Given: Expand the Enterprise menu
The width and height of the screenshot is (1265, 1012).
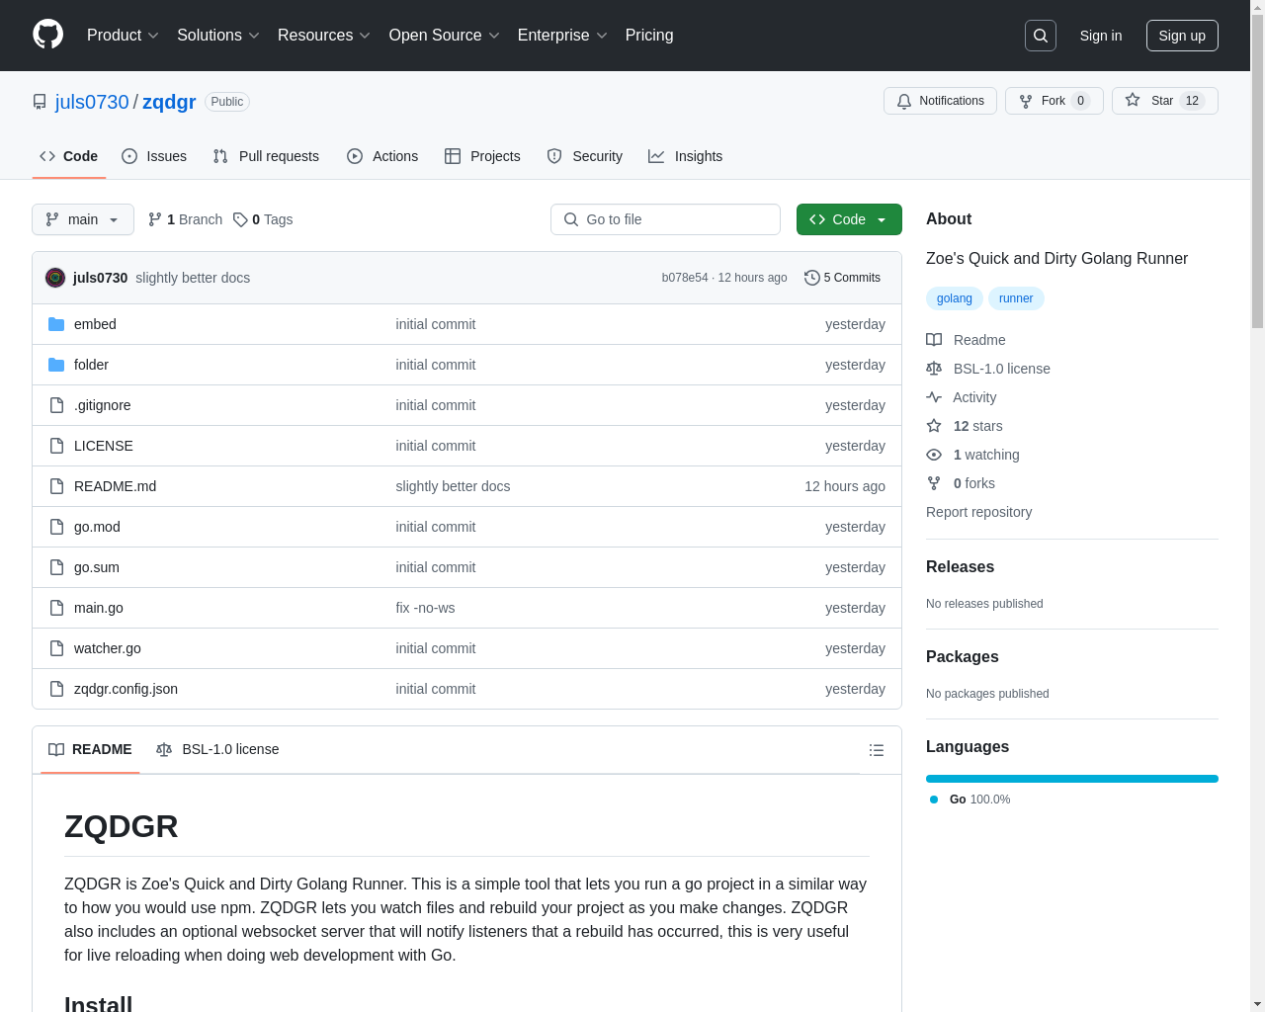Looking at the screenshot, I should (x=562, y=36).
